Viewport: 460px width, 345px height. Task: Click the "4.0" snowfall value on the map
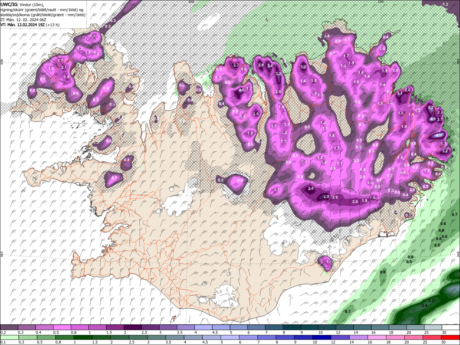point(241,90)
